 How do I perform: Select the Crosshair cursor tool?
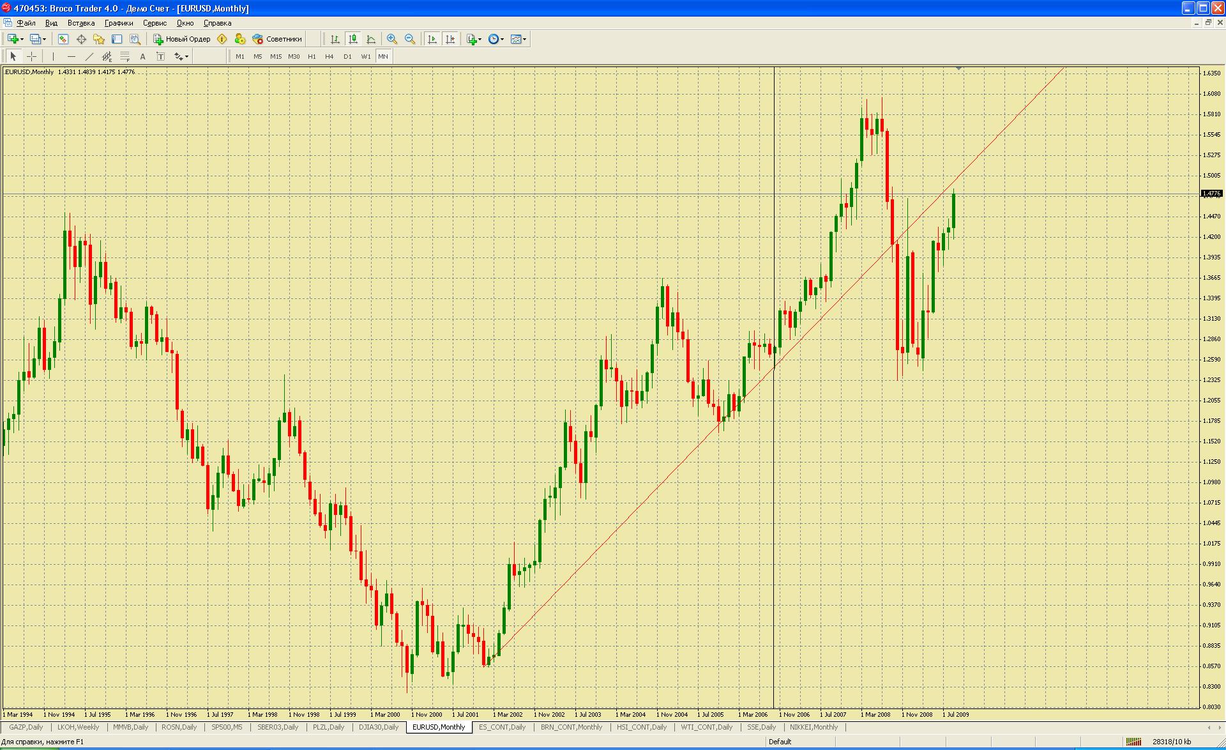pos(31,56)
